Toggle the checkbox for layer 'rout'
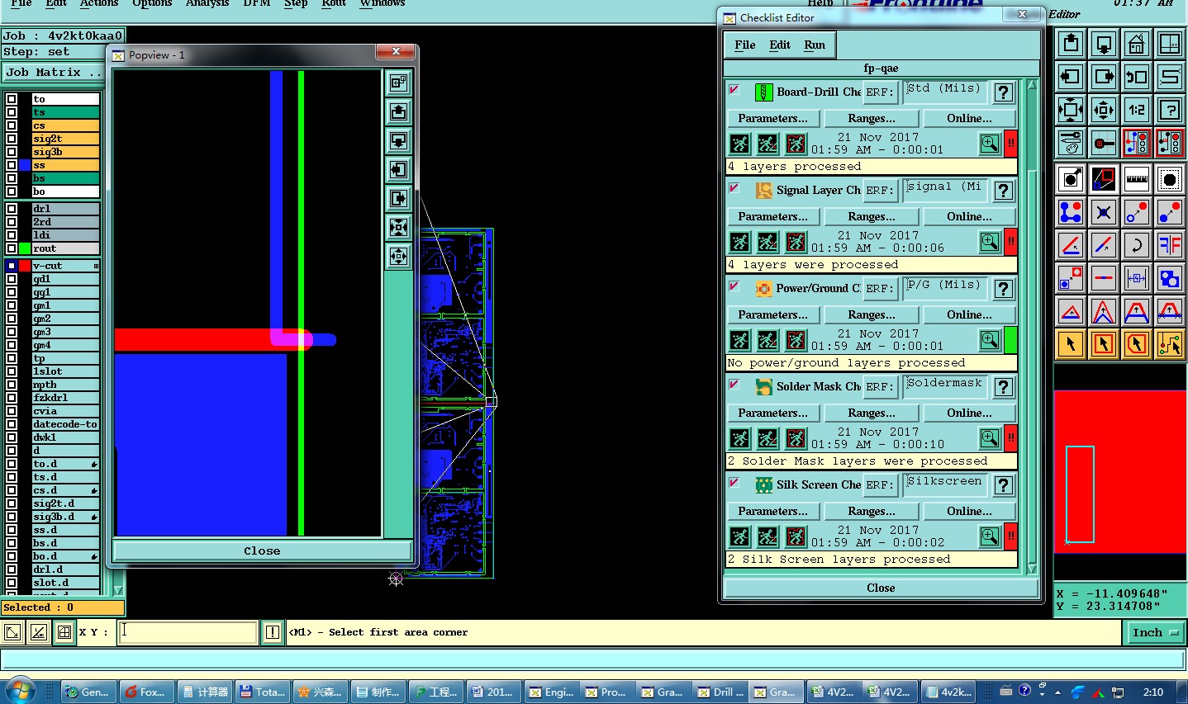 (12, 248)
